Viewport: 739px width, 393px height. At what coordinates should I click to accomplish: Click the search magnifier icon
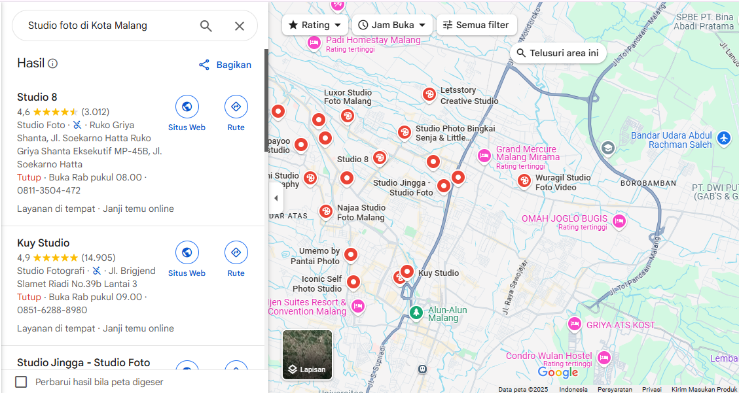pos(206,26)
